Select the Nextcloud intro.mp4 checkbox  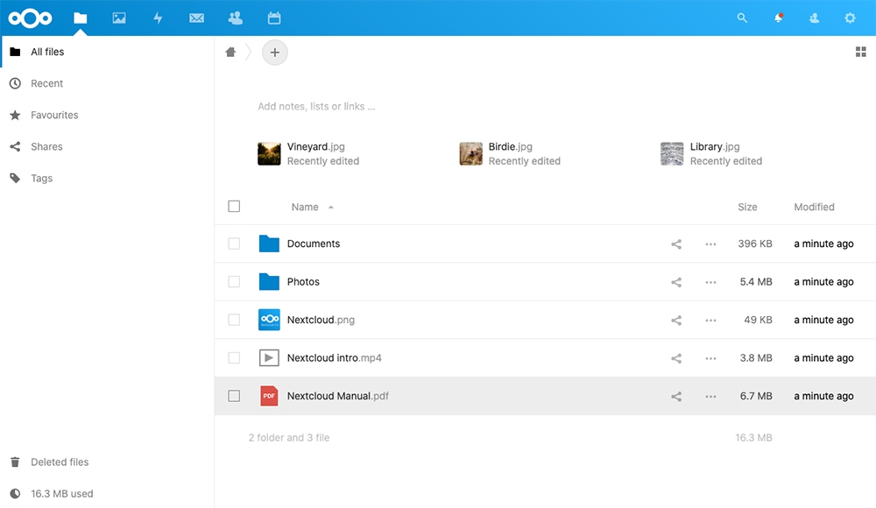234,357
